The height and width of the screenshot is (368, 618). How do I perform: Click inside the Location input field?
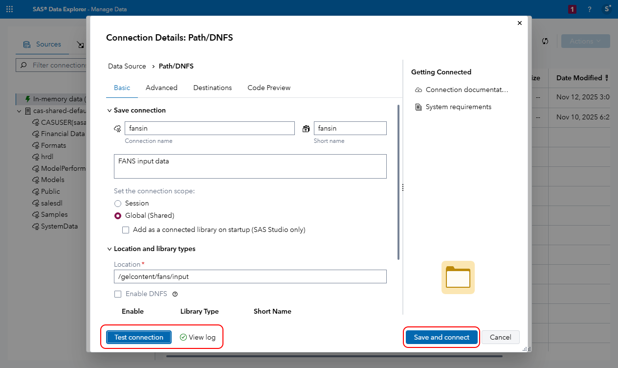point(250,276)
